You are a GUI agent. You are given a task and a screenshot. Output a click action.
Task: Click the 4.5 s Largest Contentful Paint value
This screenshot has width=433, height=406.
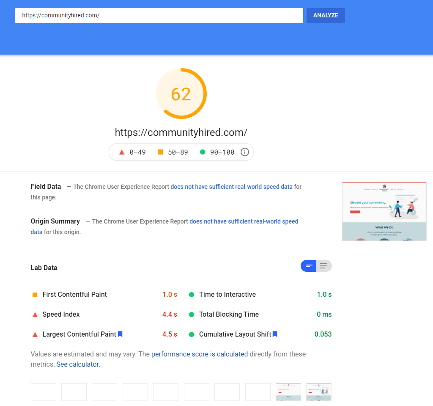pos(170,334)
